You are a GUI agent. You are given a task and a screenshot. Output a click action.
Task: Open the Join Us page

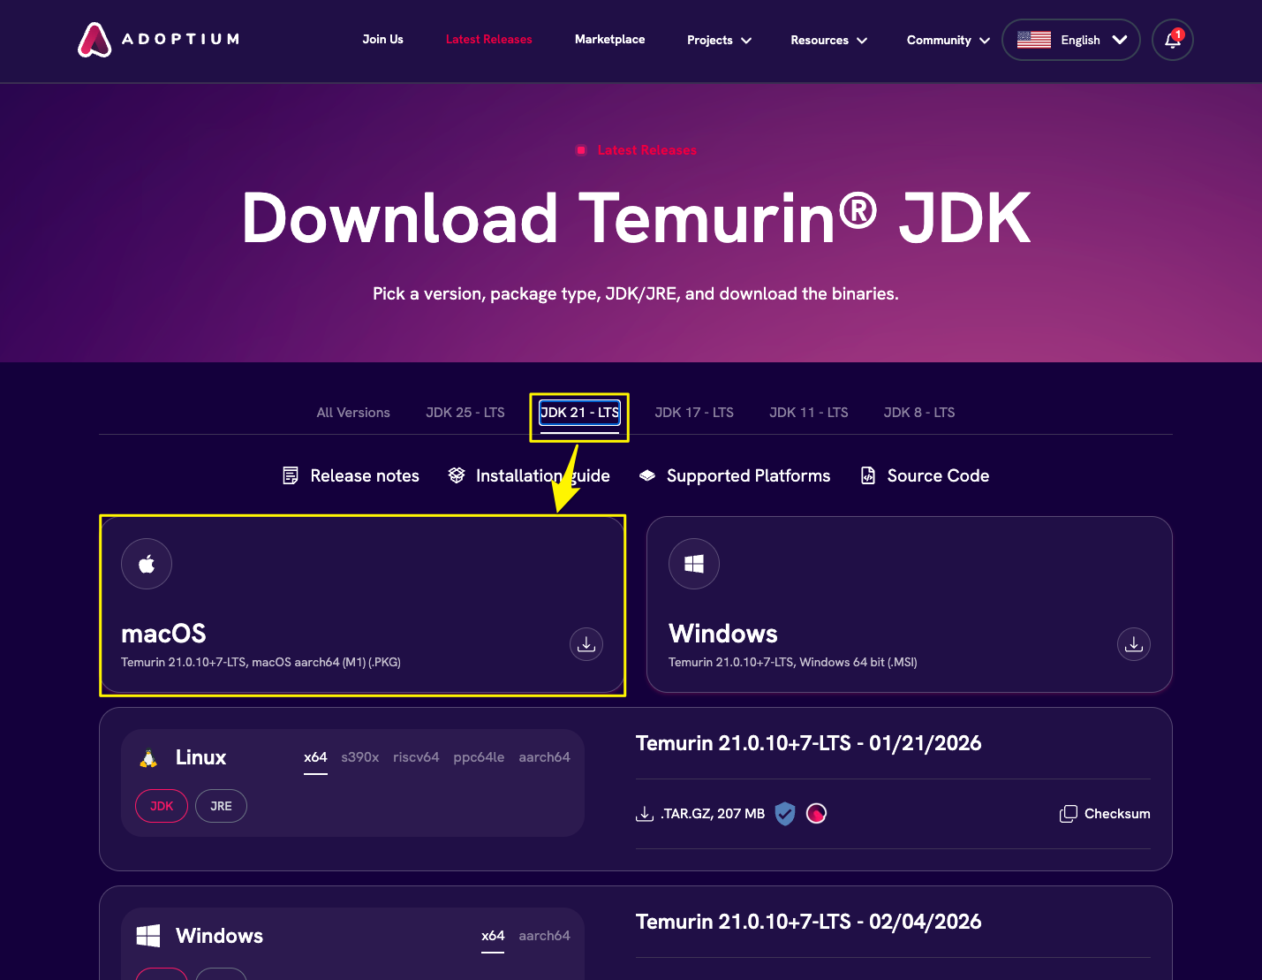[x=382, y=39]
